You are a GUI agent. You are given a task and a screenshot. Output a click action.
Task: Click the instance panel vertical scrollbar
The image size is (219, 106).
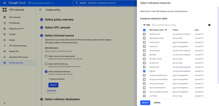pyautogui.click(x=218, y=45)
